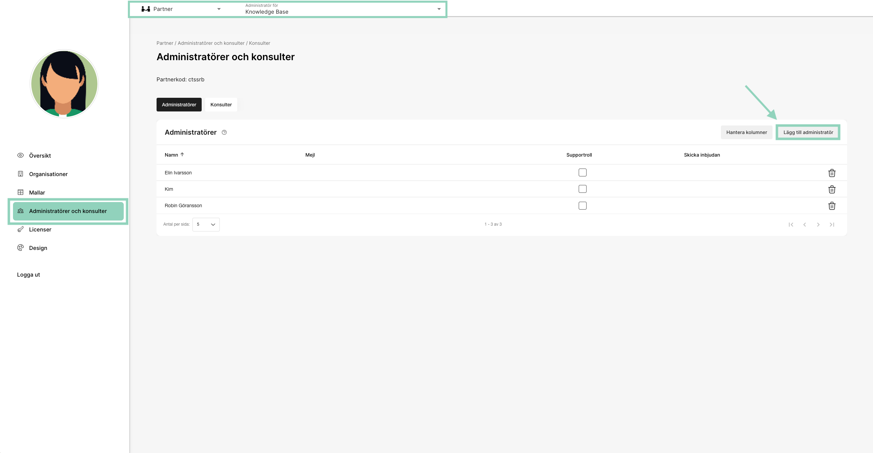
Task: Click the people icon for Administratörer och konsulter
Action: (21, 211)
